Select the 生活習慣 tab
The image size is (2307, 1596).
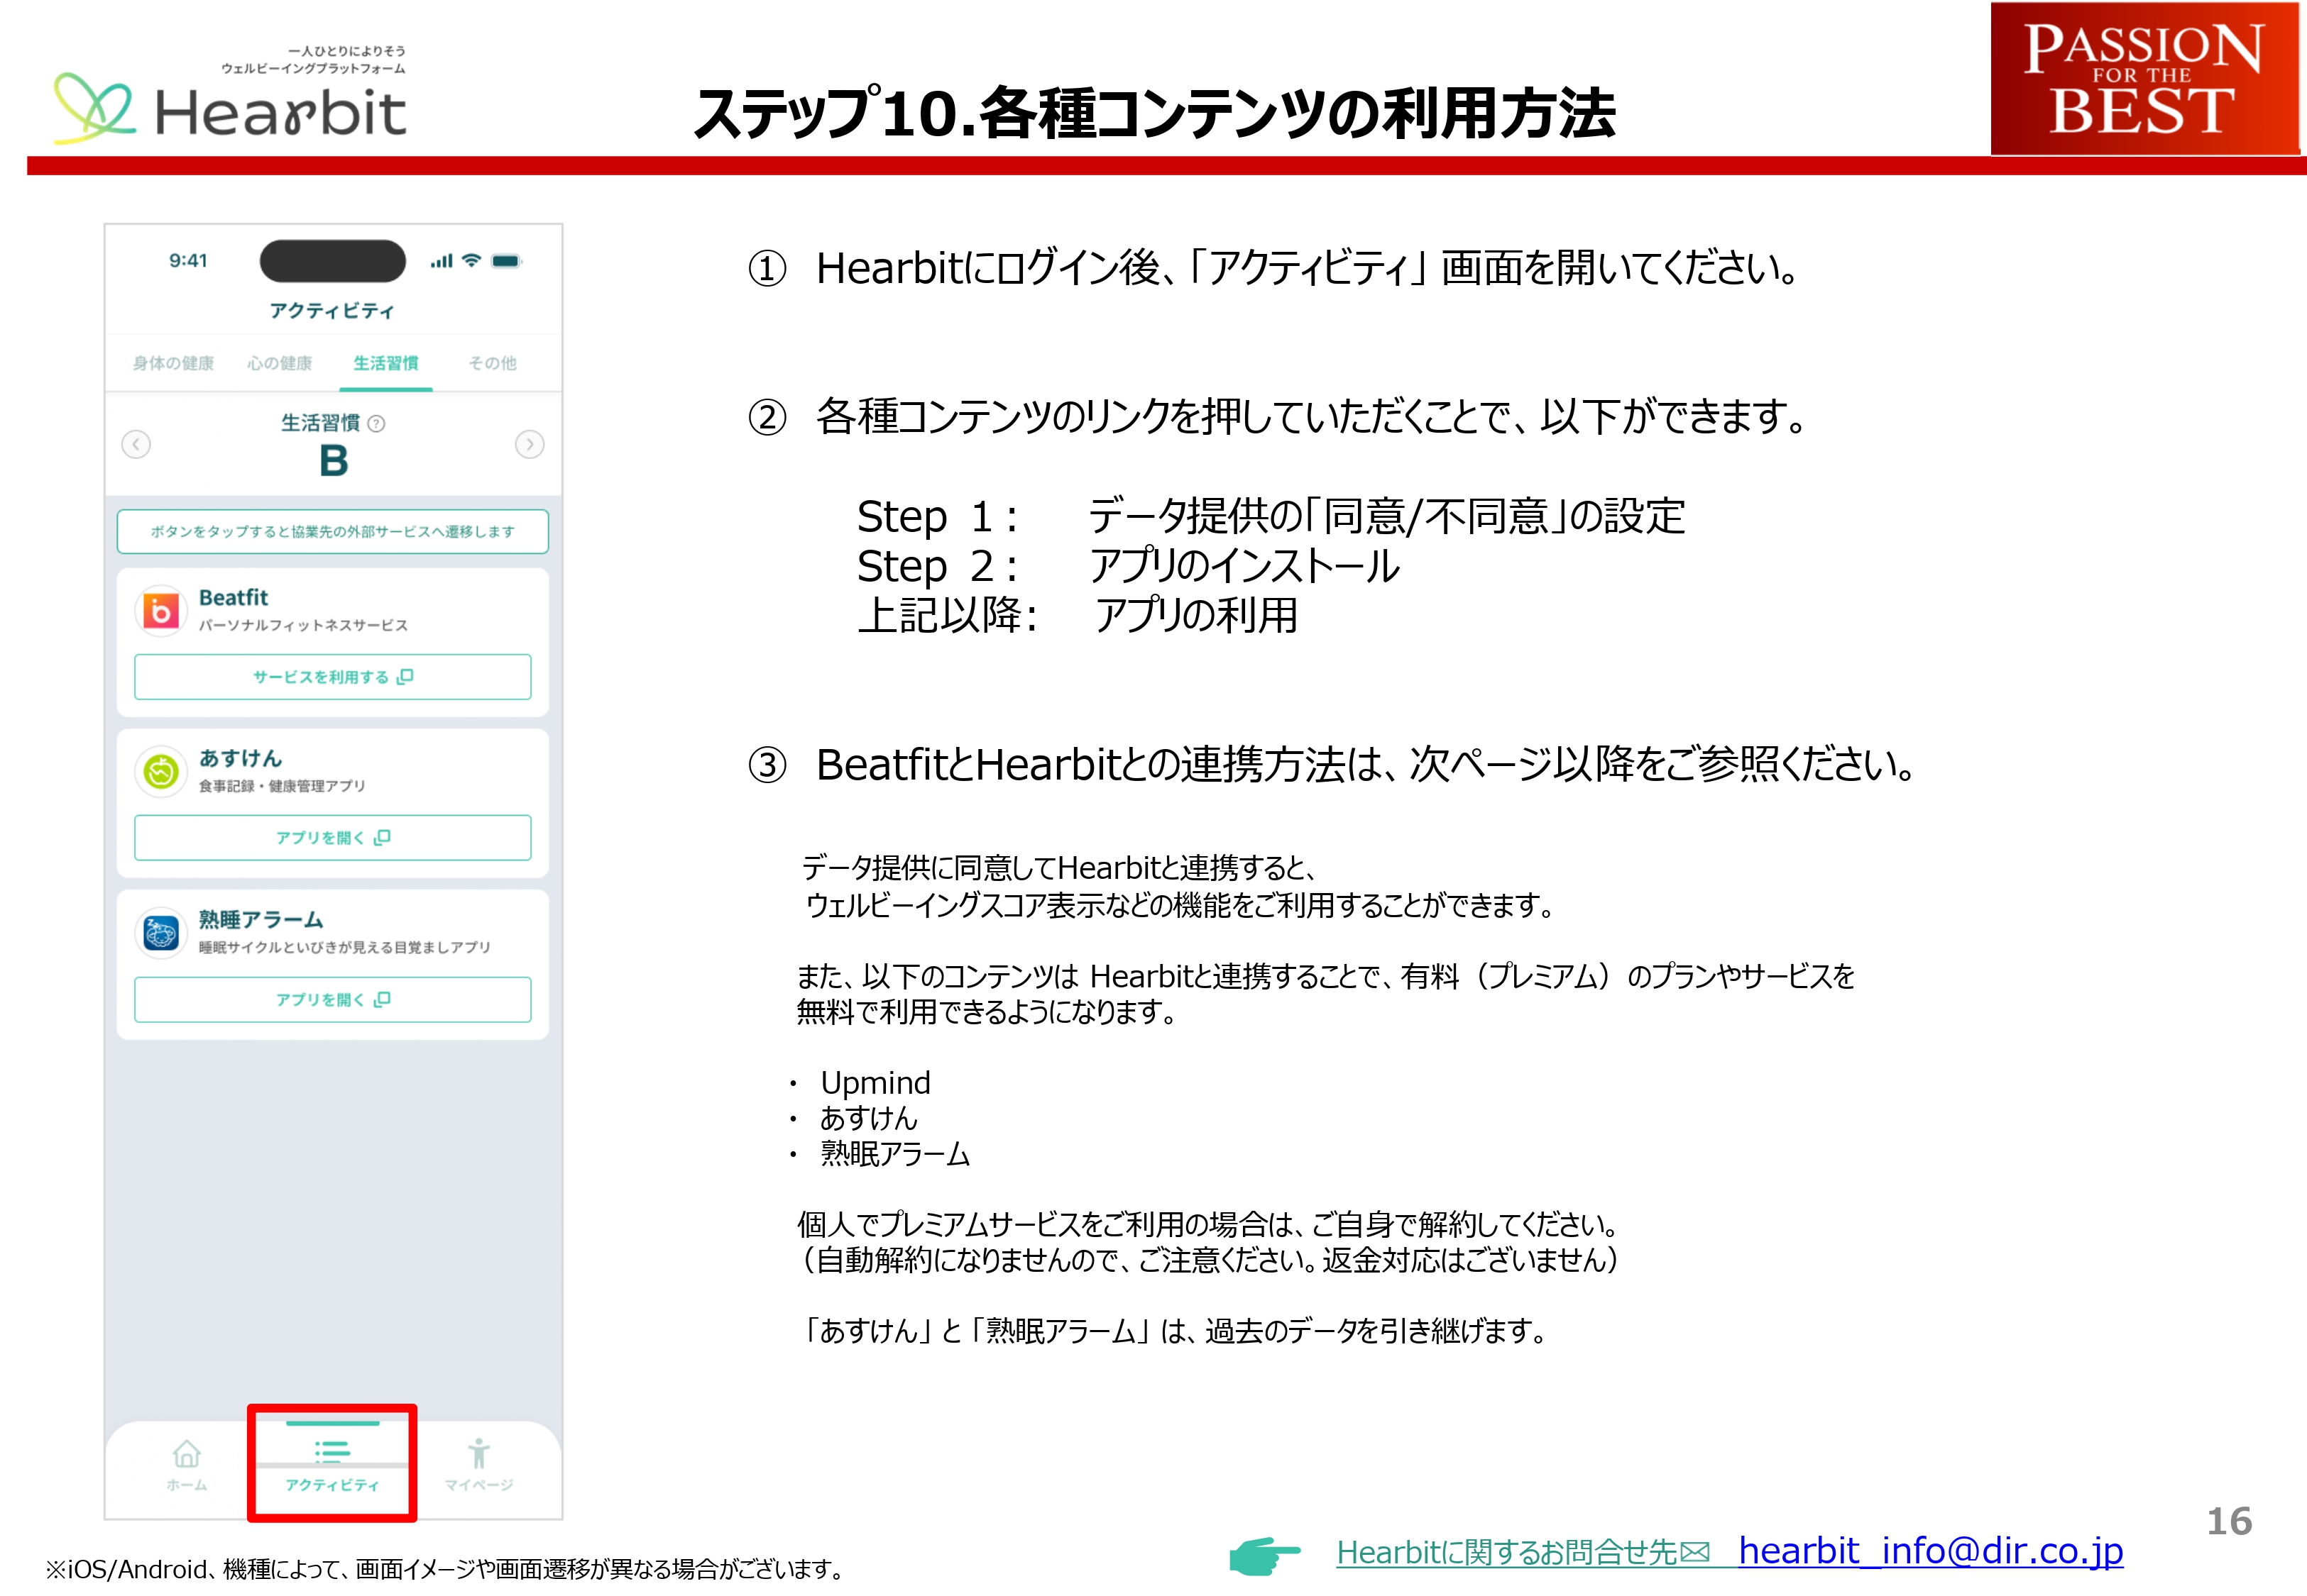point(386,363)
